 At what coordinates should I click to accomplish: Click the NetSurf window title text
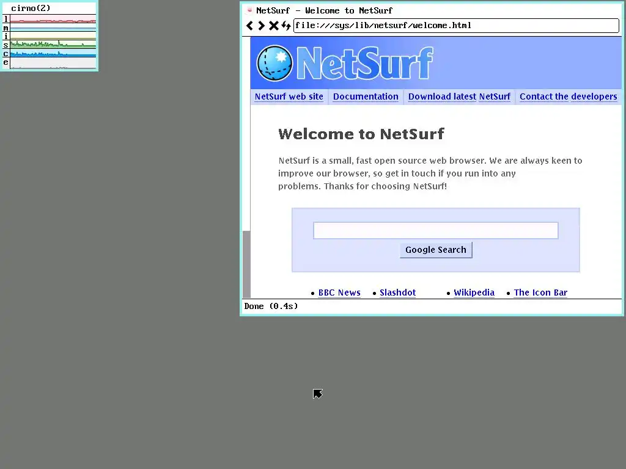(324, 11)
